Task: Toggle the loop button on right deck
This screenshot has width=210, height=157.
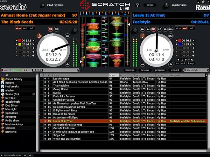Action: pyautogui.click(x=191, y=63)
